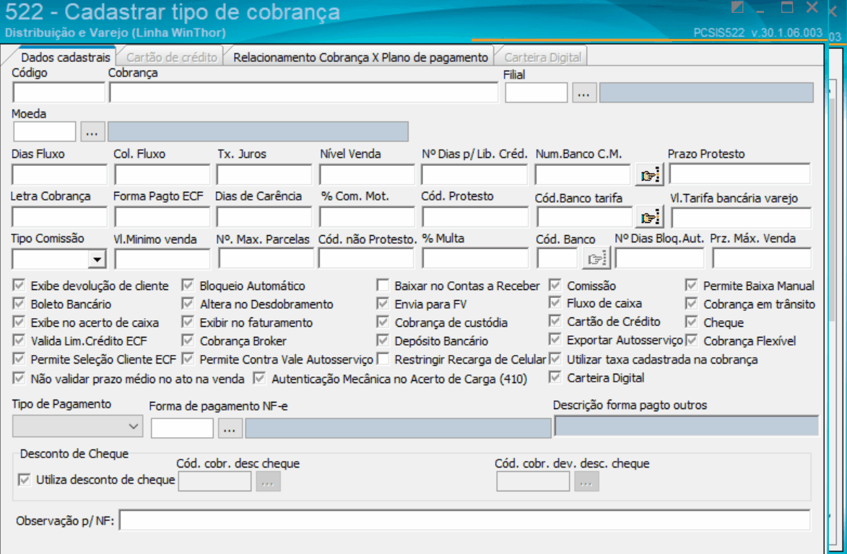Image resolution: width=847 pixels, height=554 pixels.
Task: Click the Moeda code input field
Action: (44, 131)
